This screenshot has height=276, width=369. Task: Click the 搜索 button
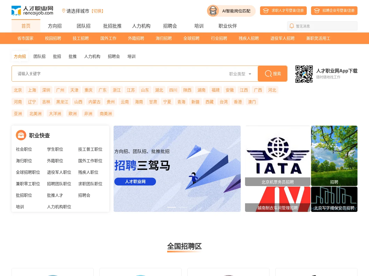[x=272, y=74]
